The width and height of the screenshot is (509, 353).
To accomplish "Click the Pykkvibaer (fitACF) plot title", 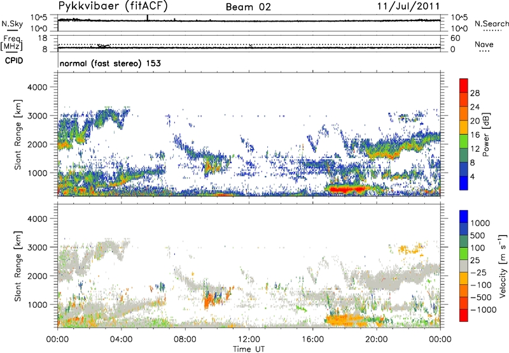I will 113,6.
